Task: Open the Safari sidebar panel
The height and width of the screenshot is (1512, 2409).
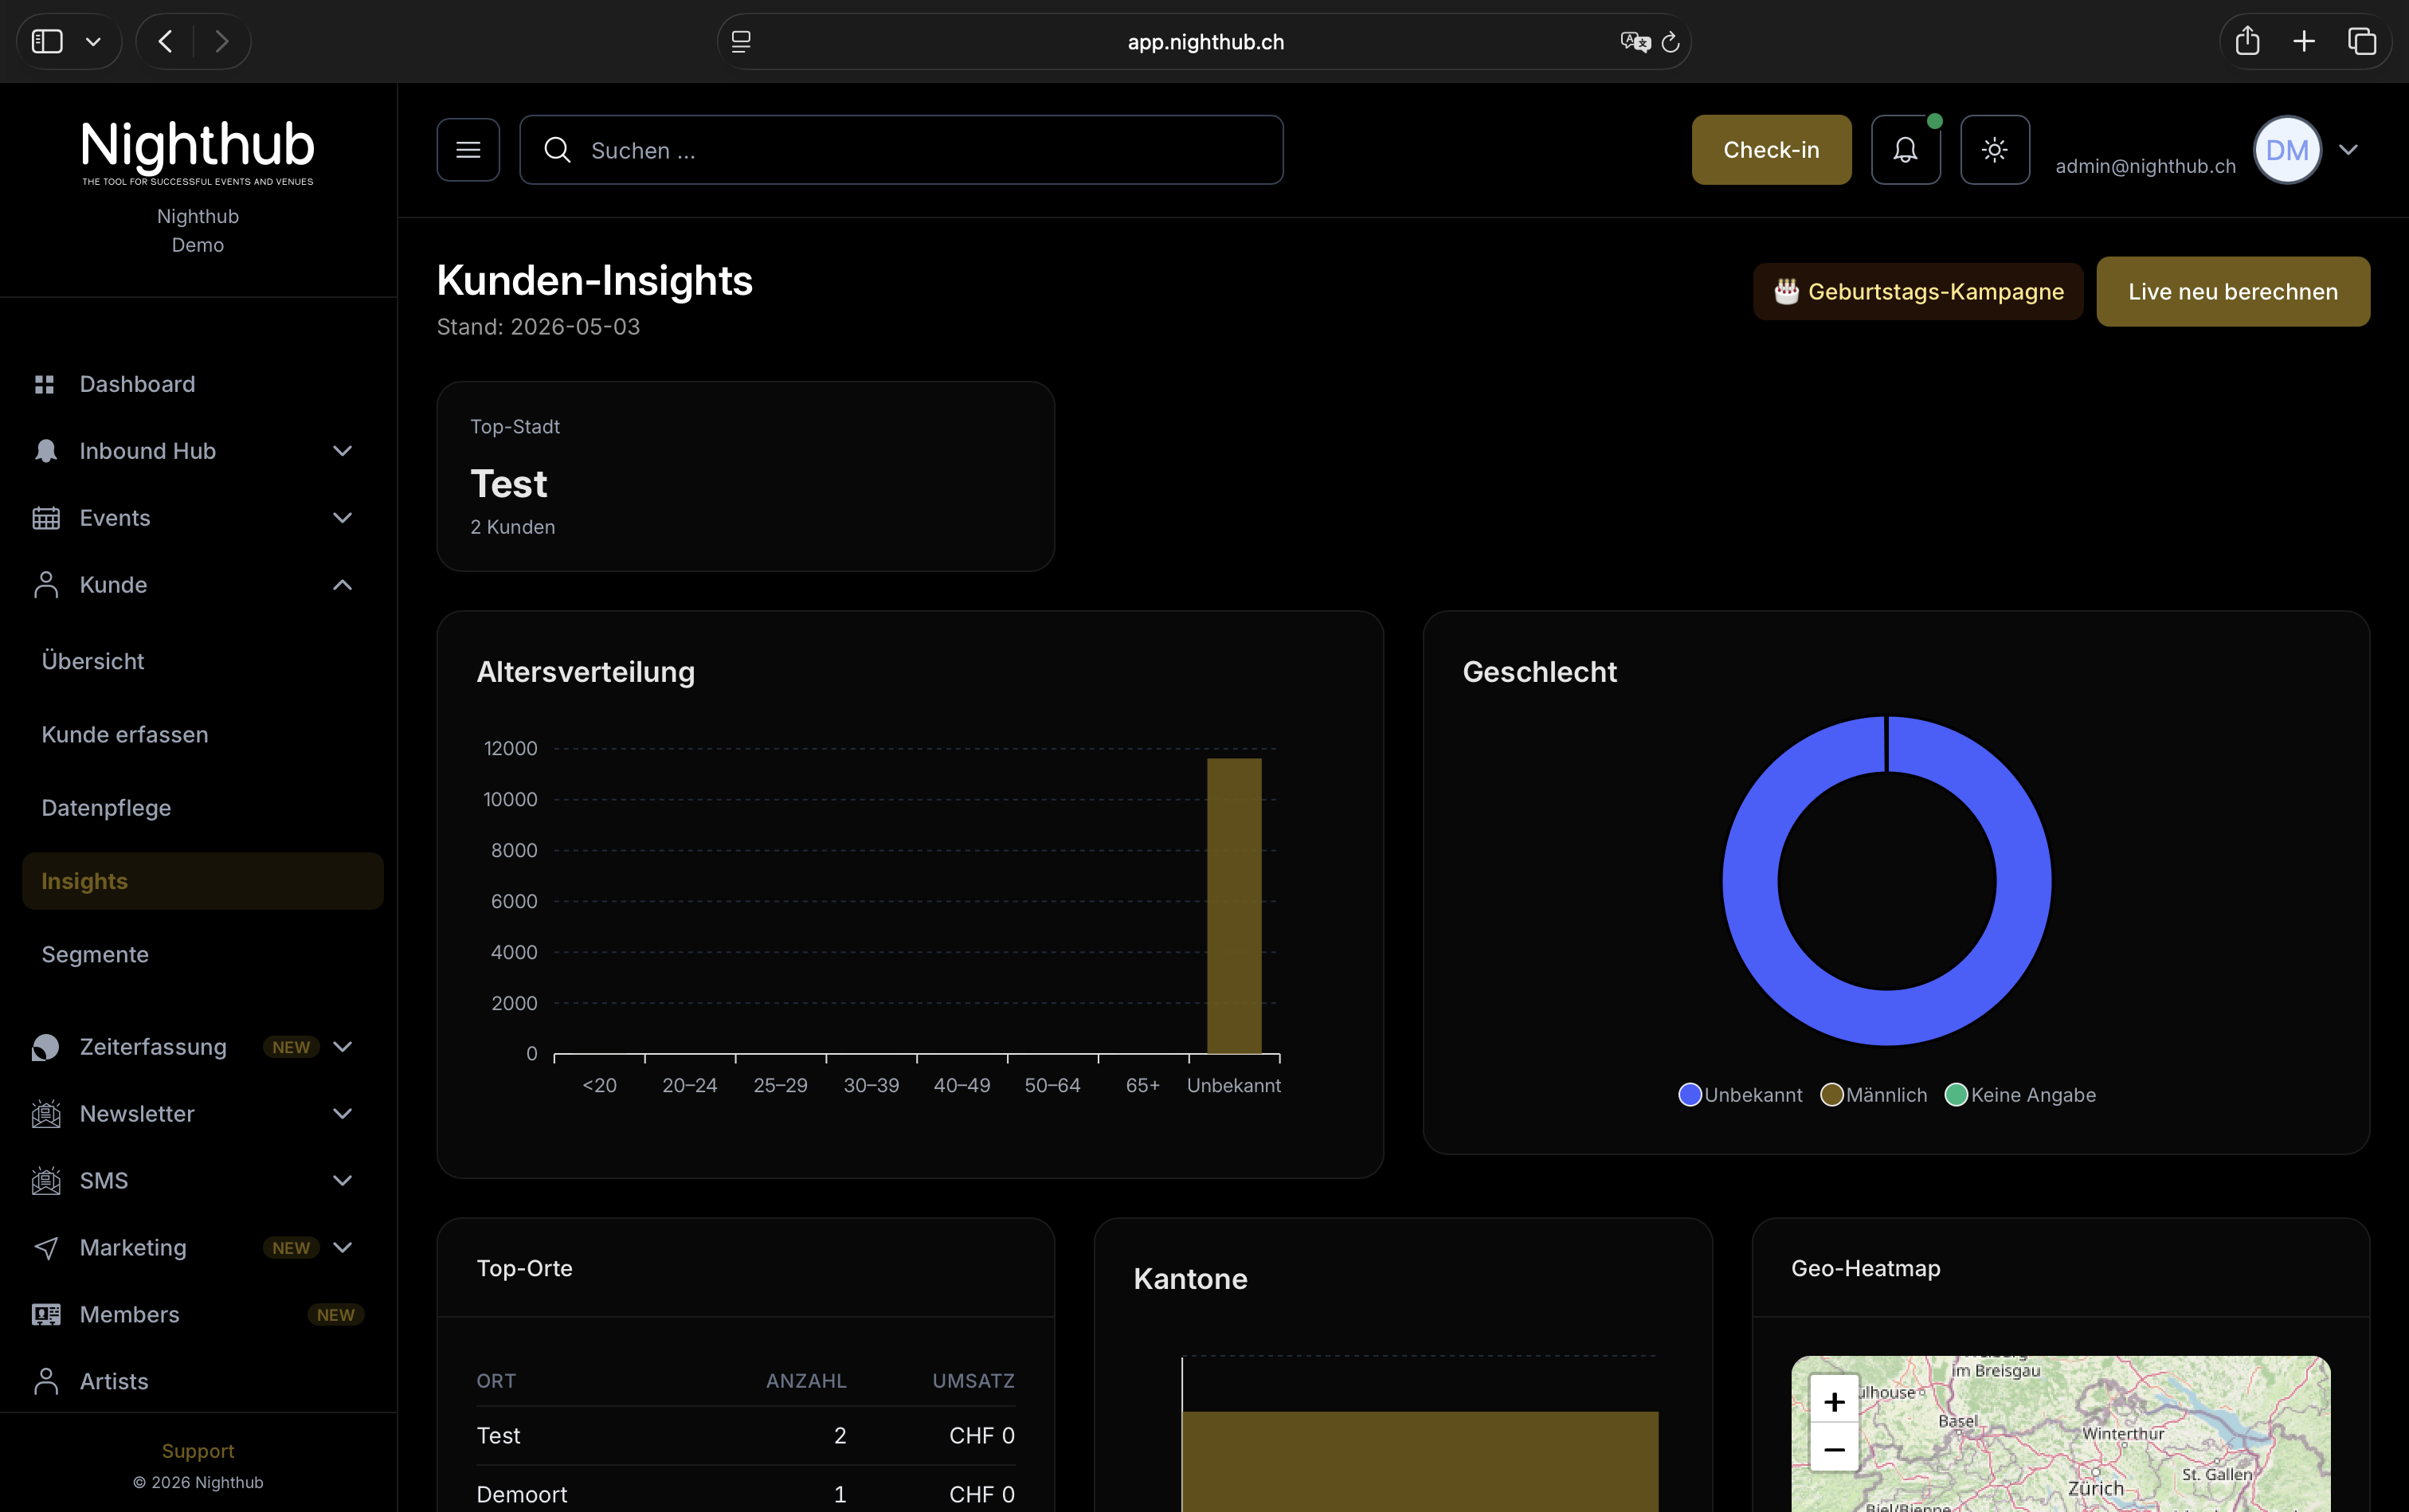Action: click(x=47, y=41)
